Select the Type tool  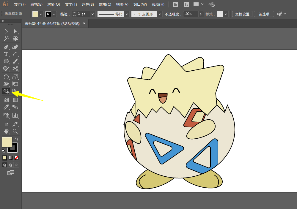coord(6,54)
